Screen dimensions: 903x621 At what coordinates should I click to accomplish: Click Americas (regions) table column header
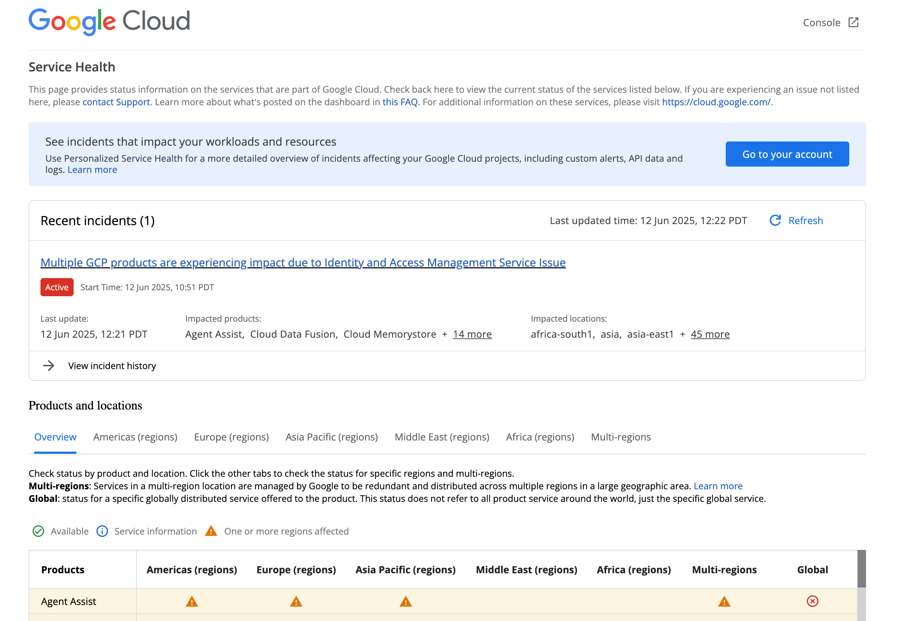point(192,570)
